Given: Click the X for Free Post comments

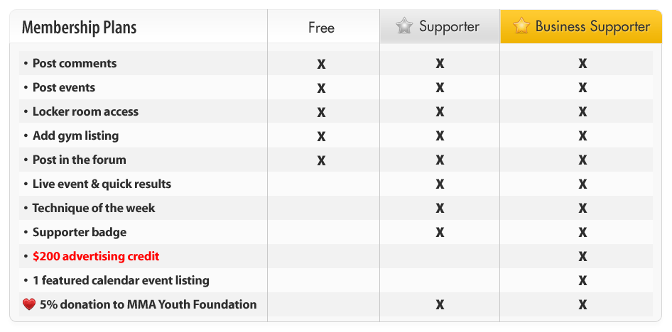Looking at the screenshot, I should (321, 64).
